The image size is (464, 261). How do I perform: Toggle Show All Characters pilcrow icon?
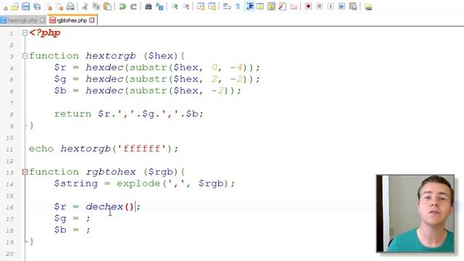click(238, 7)
